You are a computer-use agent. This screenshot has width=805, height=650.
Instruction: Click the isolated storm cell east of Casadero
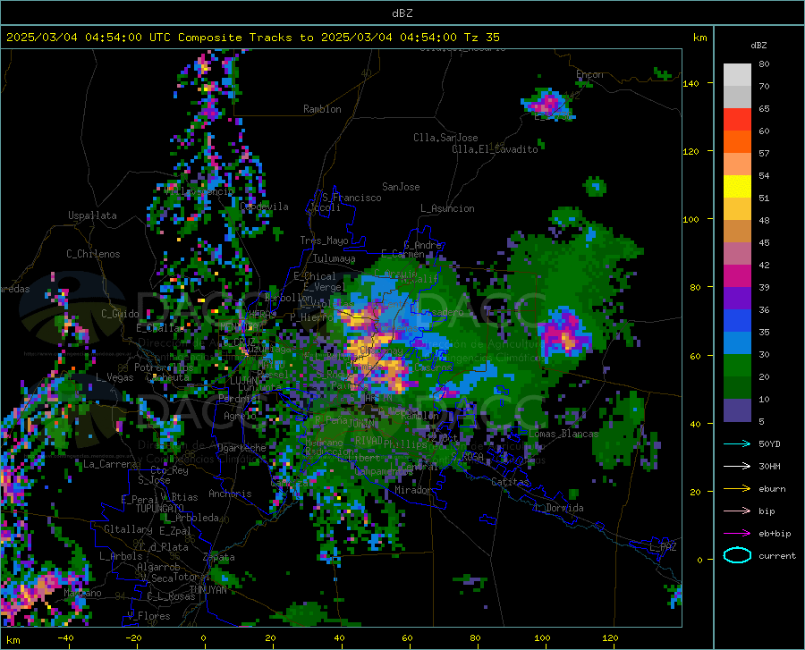(x=564, y=334)
